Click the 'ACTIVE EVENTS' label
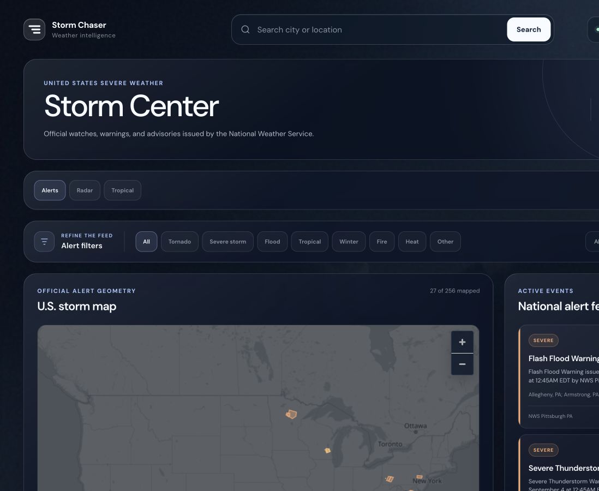The height and width of the screenshot is (491, 599). point(546,291)
